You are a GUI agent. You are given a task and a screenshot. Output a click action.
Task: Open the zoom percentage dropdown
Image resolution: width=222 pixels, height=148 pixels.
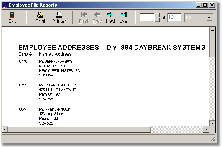[209, 18]
